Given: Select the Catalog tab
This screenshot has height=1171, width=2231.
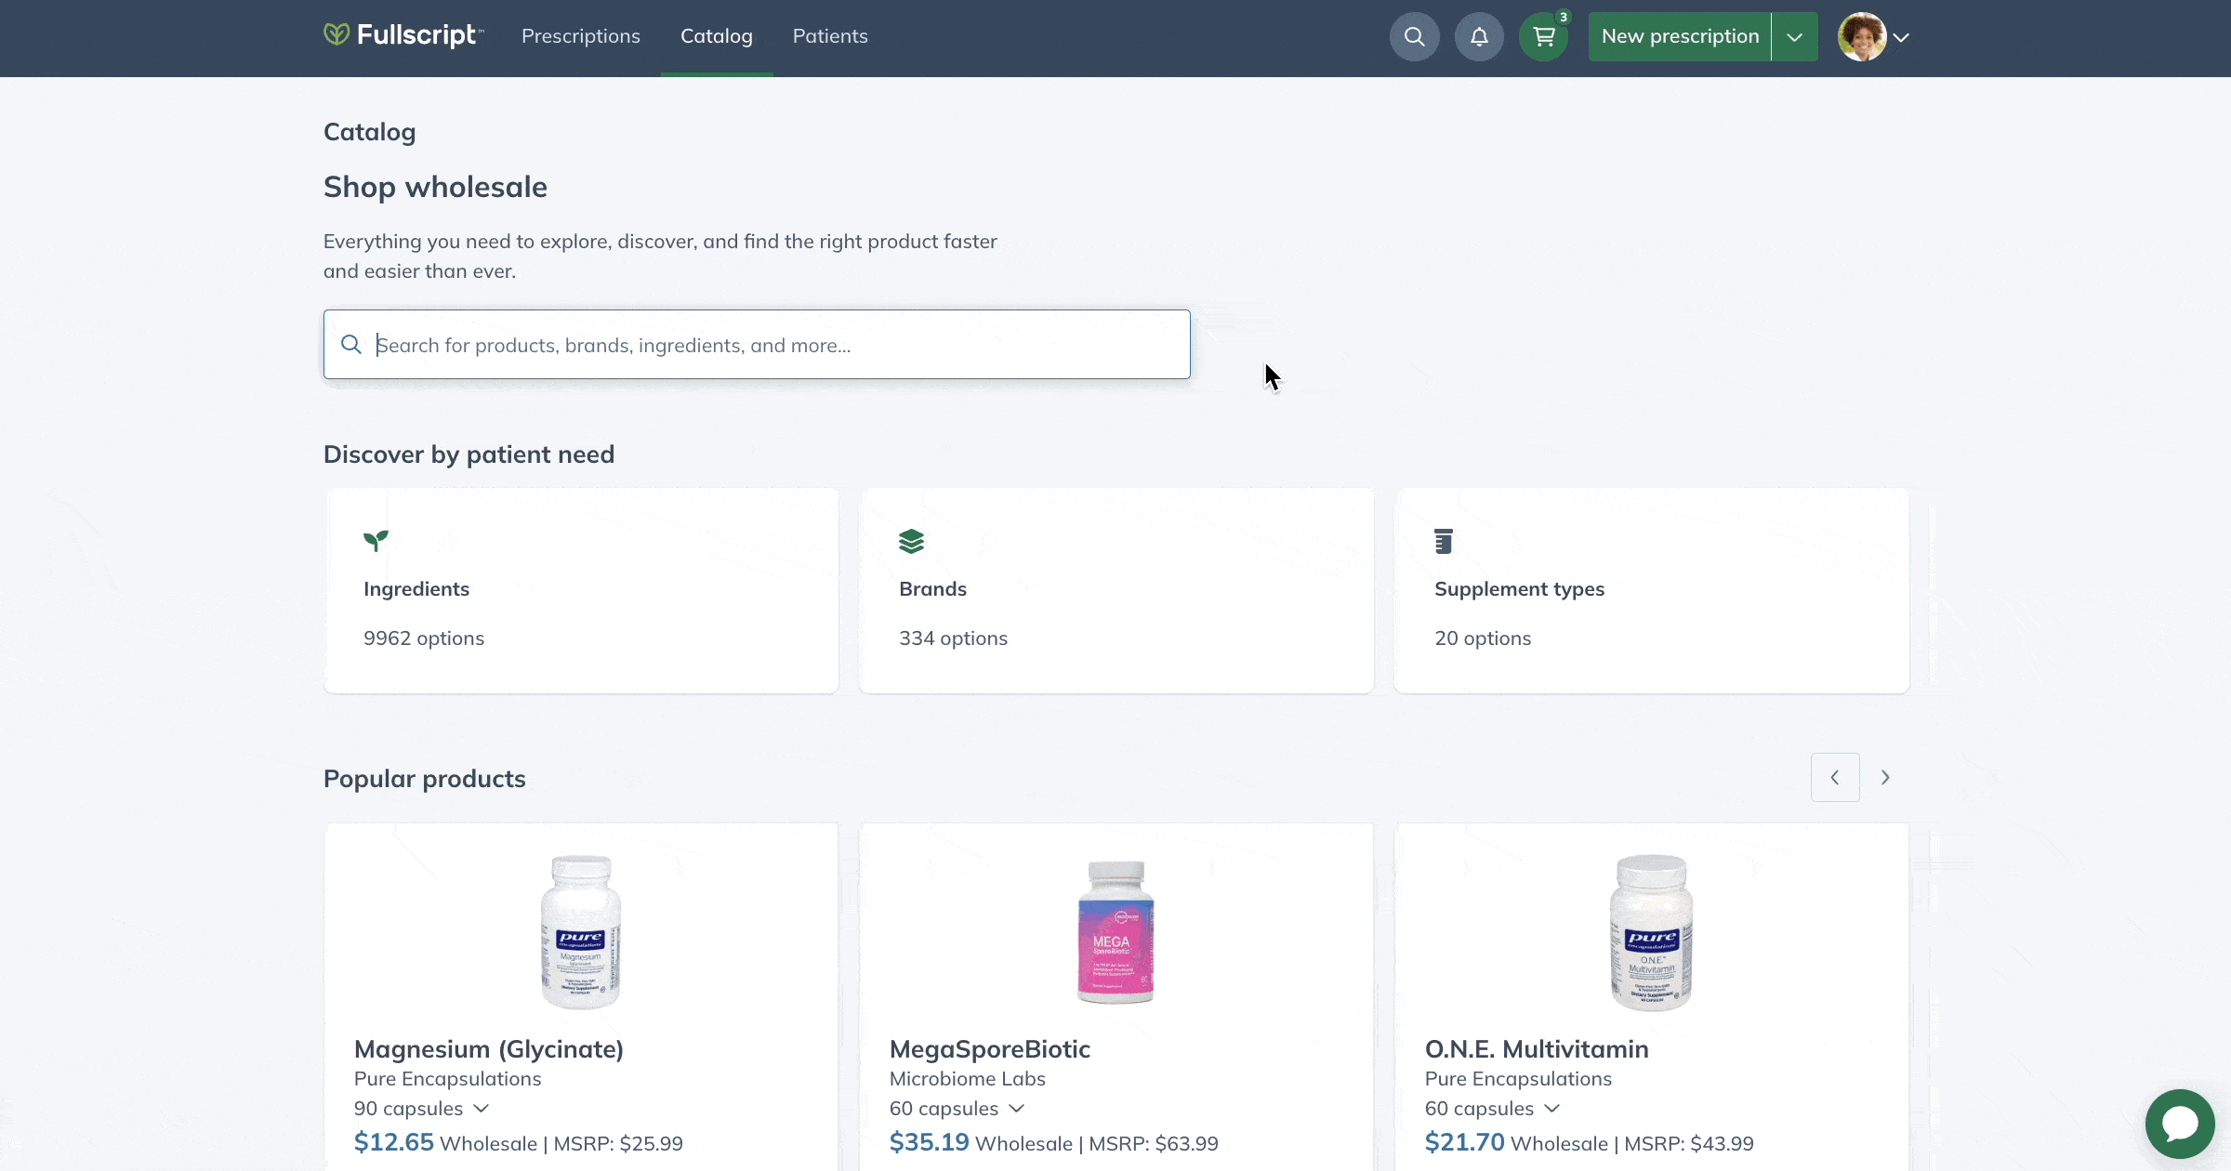Looking at the screenshot, I should click(x=717, y=36).
